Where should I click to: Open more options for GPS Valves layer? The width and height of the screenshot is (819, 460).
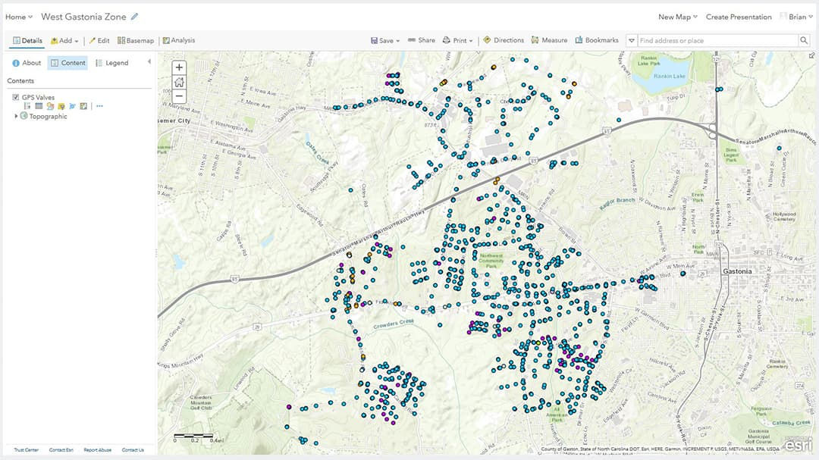99,105
